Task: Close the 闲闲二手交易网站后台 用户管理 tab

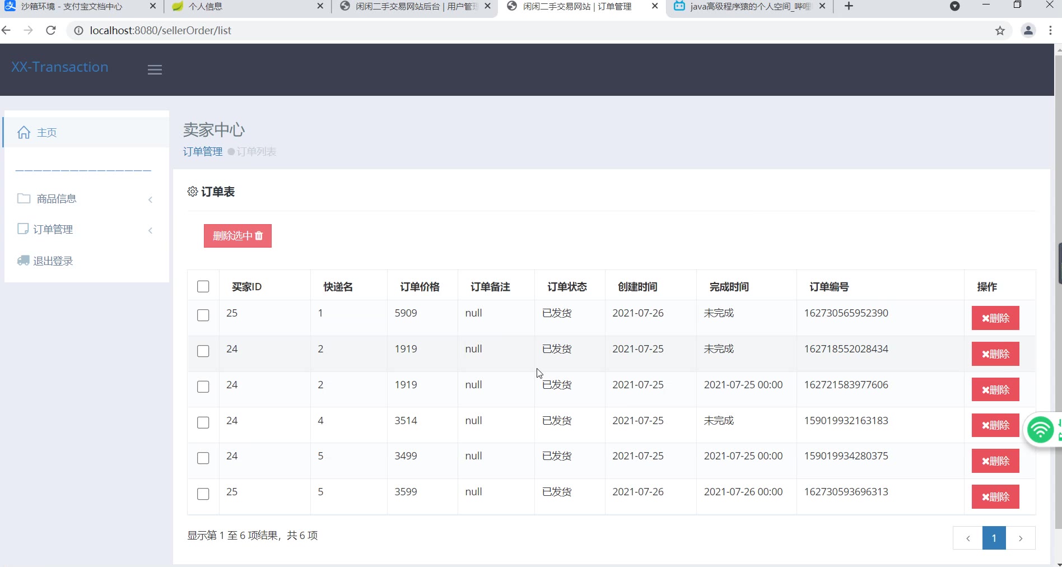Action: [x=488, y=6]
